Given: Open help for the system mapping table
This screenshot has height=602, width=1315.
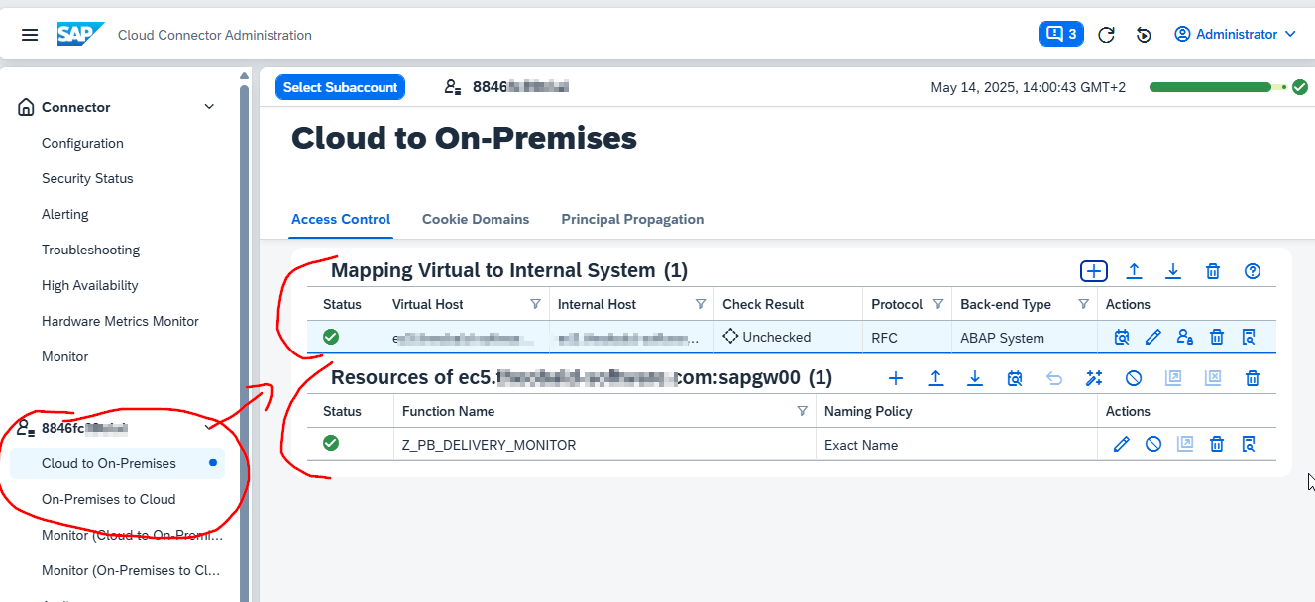Looking at the screenshot, I should (1253, 271).
